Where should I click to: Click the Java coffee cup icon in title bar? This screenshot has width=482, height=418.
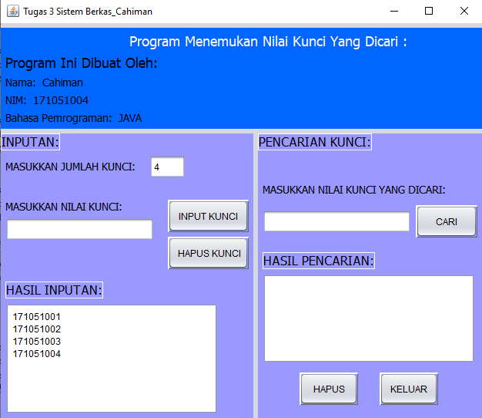coord(13,12)
